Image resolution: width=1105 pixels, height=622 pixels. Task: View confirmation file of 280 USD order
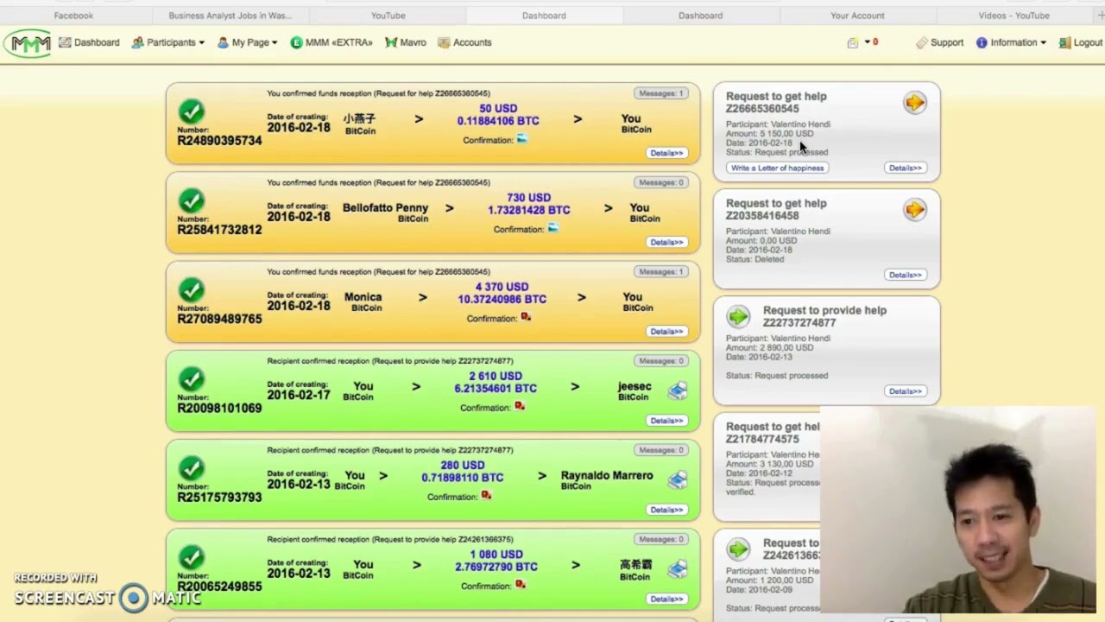point(486,496)
